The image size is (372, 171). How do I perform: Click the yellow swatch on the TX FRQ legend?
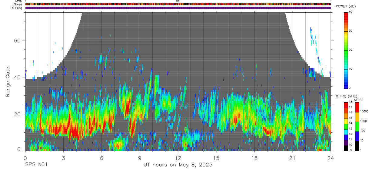(x=346, y=121)
